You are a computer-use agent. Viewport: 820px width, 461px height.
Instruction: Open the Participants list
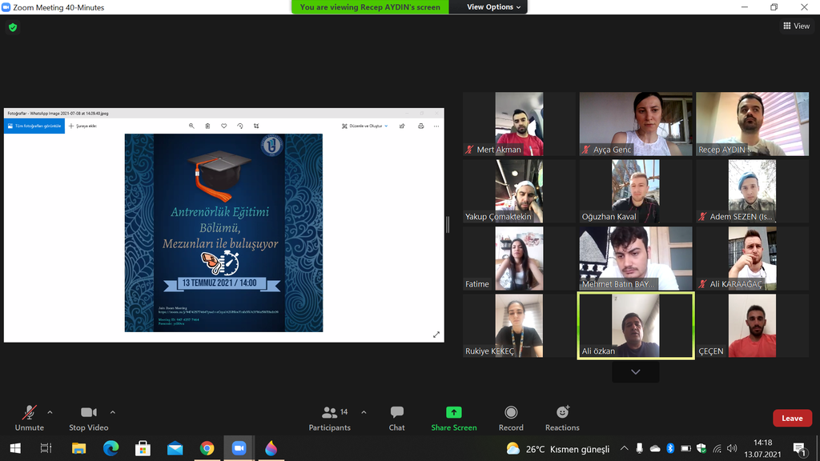point(330,418)
